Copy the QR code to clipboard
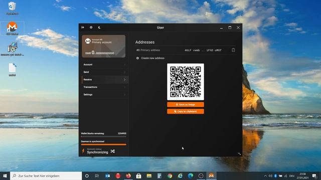Viewport: 321px width, 180px height. click(x=186, y=111)
